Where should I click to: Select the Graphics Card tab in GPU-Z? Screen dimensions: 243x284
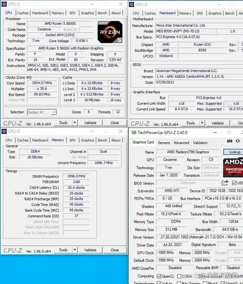pyautogui.click(x=143, y=142)
